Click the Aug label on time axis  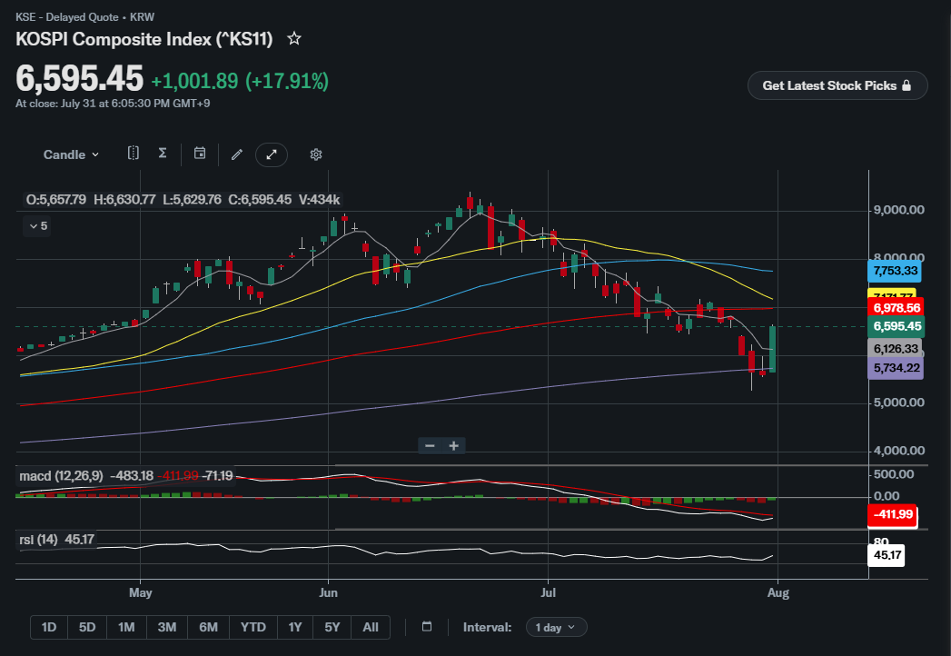pos(778,593)
